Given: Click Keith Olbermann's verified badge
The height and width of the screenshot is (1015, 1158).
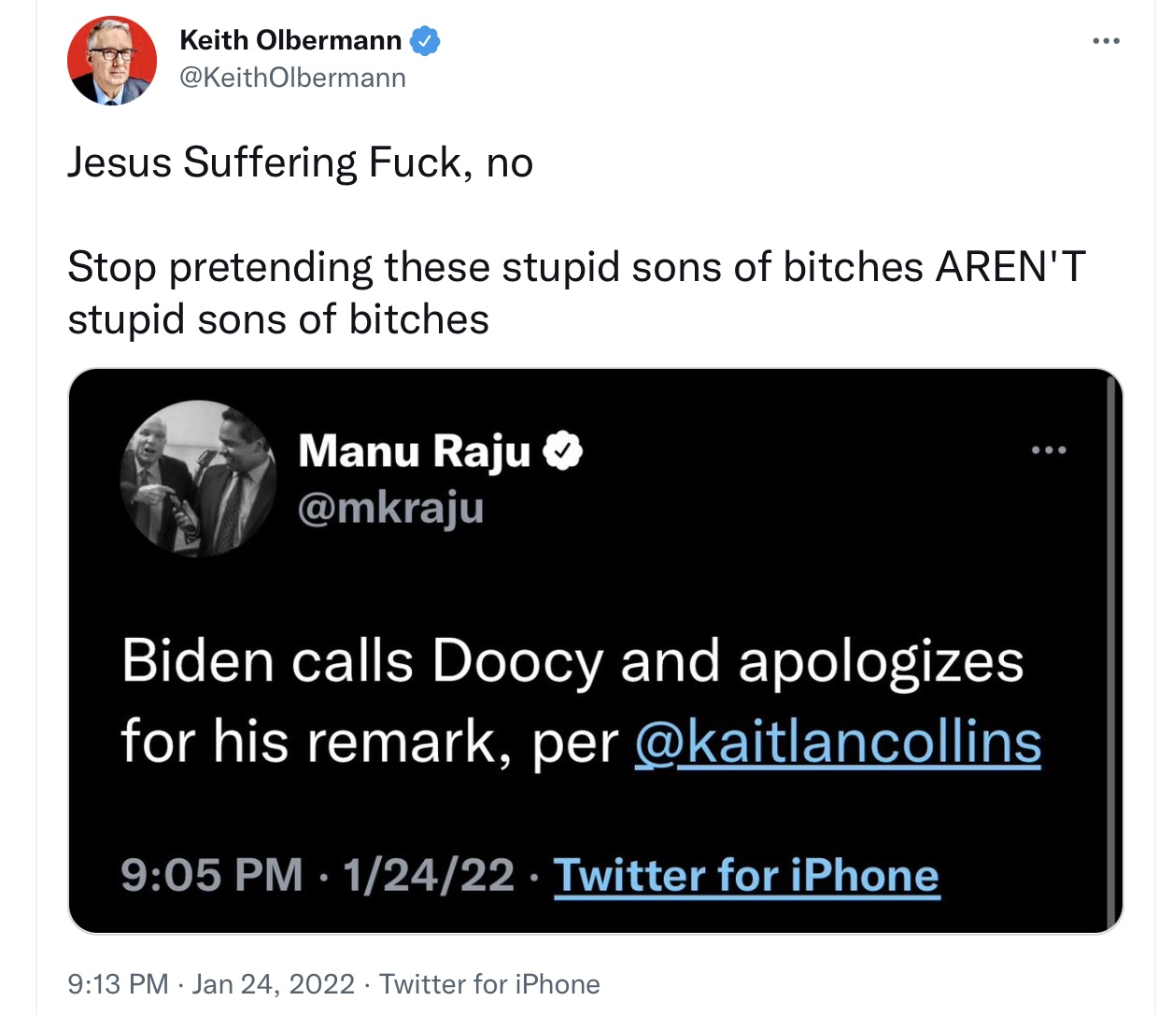Looking at the screenshot, I should click(425, 41).
